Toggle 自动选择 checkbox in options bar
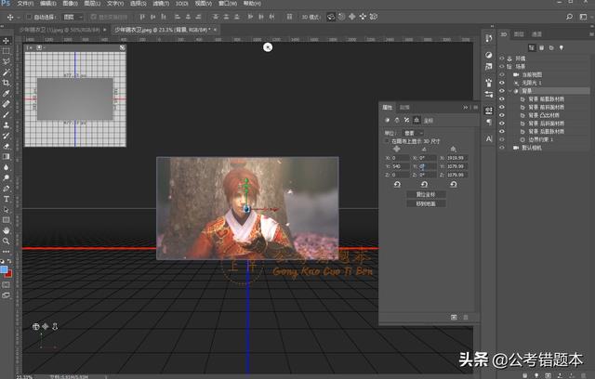 click(29, 17)
